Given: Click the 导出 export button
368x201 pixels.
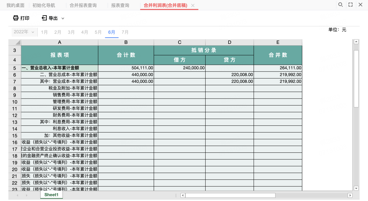Looking at the screenshot, I should (x=50, y=18).
